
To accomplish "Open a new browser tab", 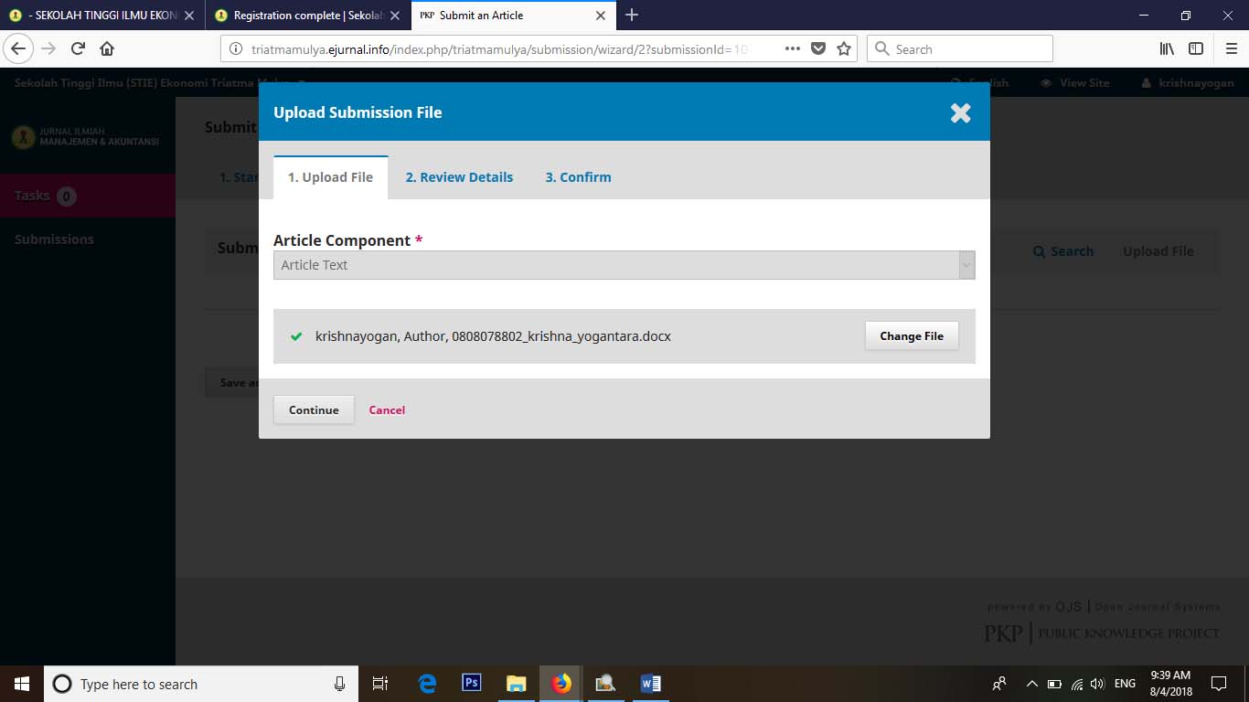I will click(x=631, y=15).
